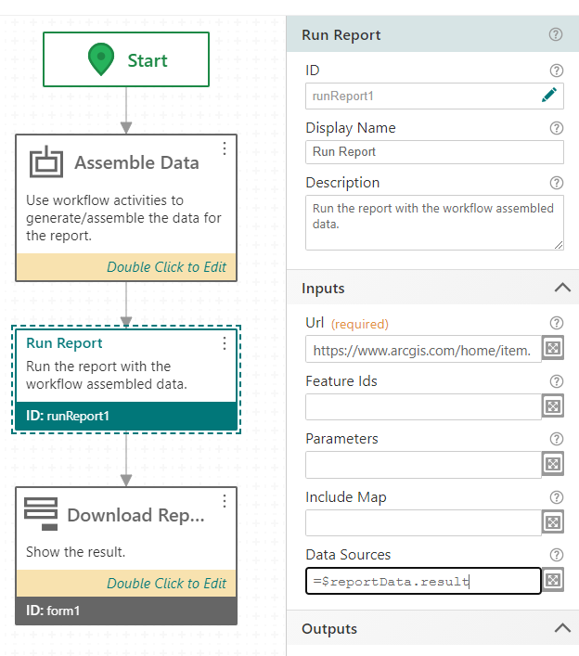Select the Start node
The height and width of the screenshot is (656, 579).
point(126,60)
